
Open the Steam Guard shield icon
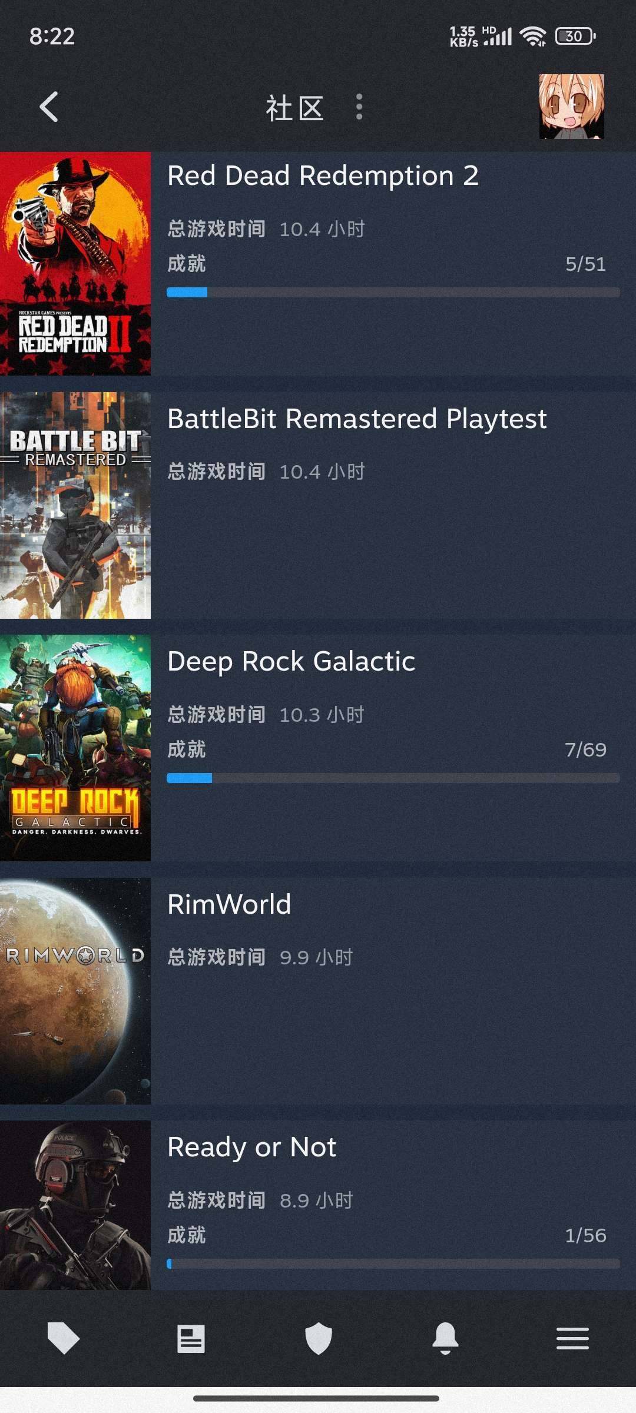point(318,1338)
